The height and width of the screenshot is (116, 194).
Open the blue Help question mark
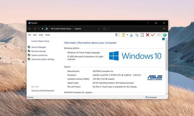[x=163, y=39]
